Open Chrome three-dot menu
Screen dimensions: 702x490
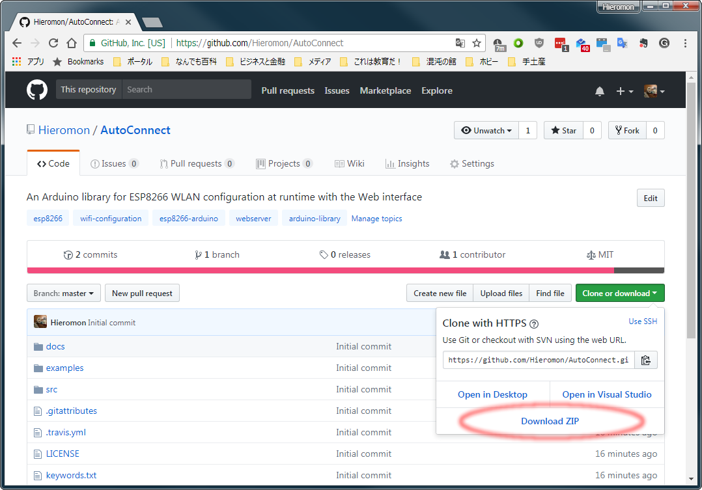point(685,43)
